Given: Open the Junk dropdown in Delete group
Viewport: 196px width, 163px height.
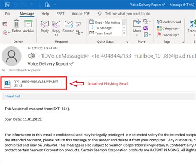Looking at the screenshot, I should pyautogui.click(x=6, y=33).
